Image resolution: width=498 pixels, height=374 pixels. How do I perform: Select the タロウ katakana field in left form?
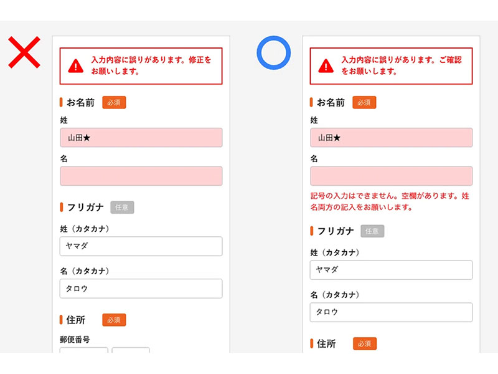point(141,289)
